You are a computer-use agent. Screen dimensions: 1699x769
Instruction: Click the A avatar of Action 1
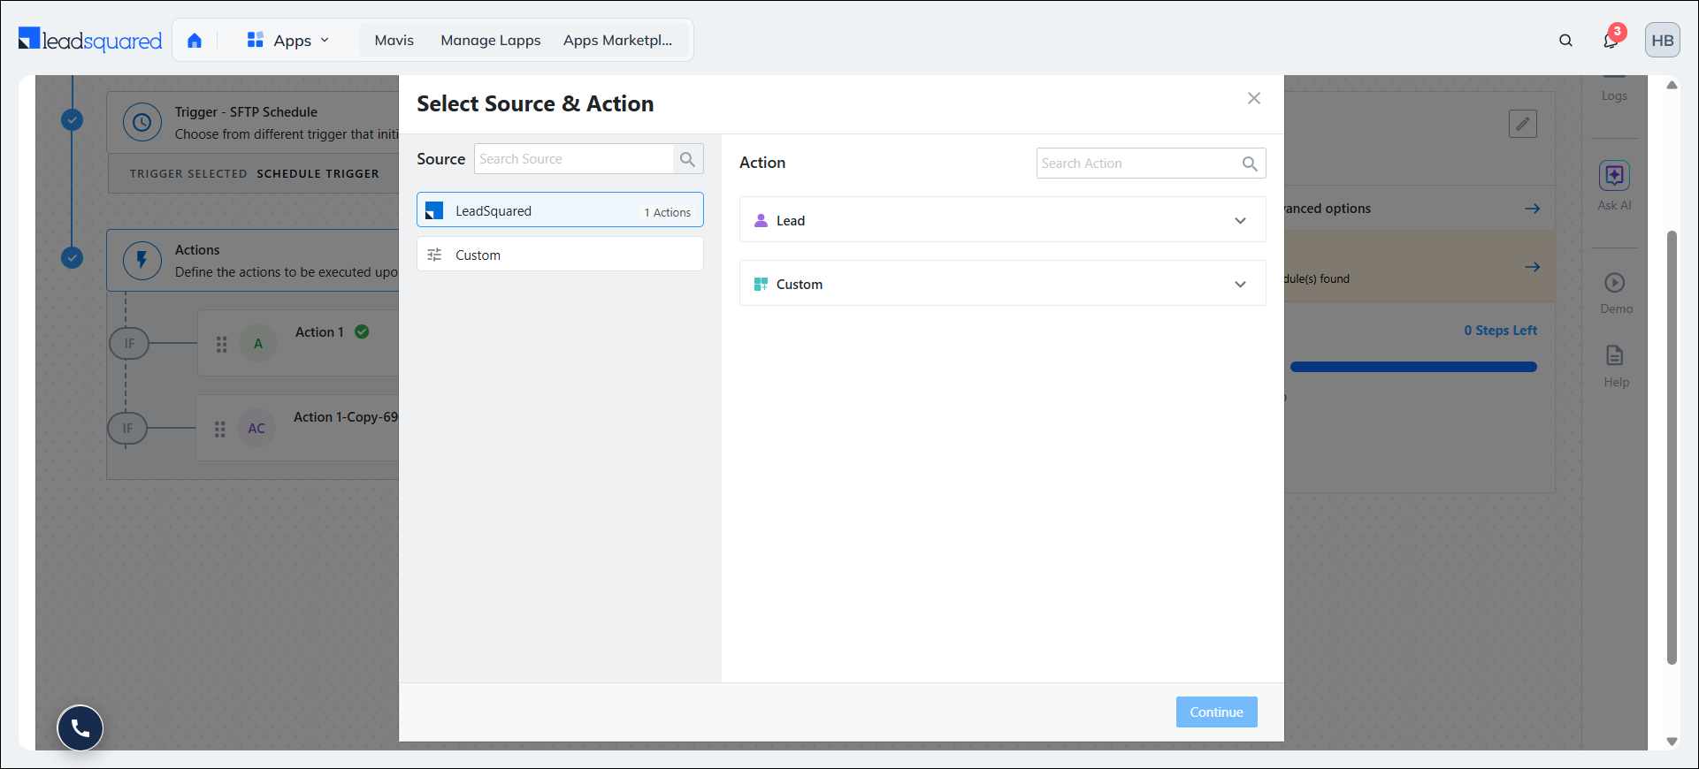tap(258, 344)
